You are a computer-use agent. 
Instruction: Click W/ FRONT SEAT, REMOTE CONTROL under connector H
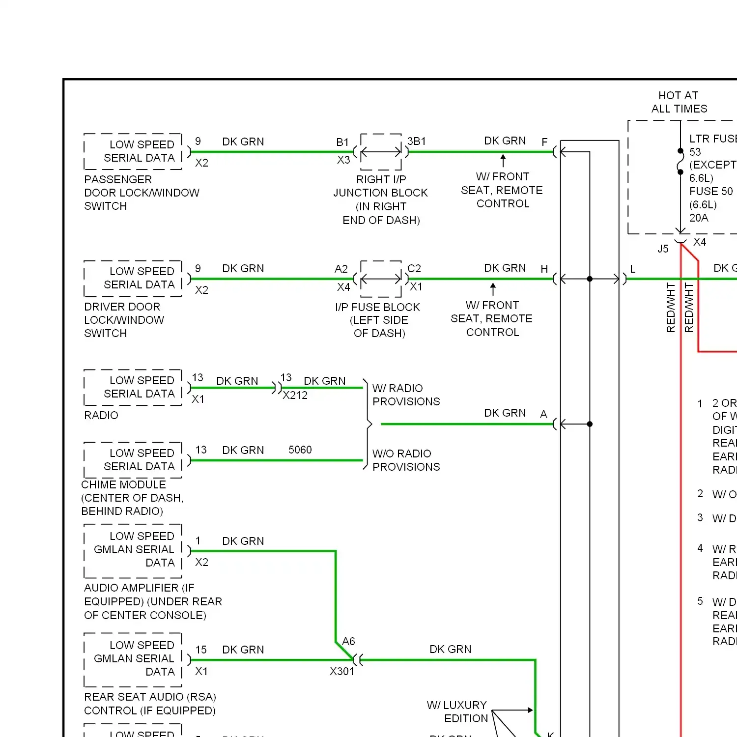[492, 318]
